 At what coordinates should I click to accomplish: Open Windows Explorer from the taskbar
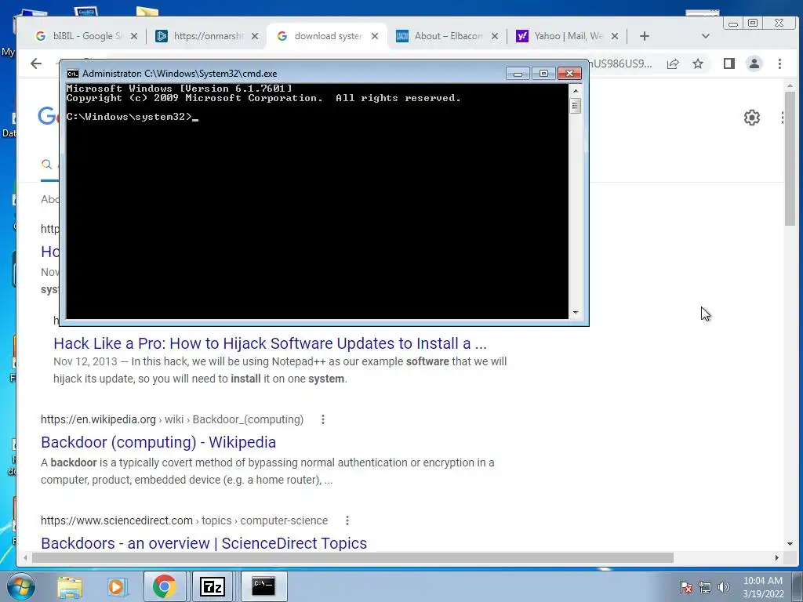pos(70,586)
